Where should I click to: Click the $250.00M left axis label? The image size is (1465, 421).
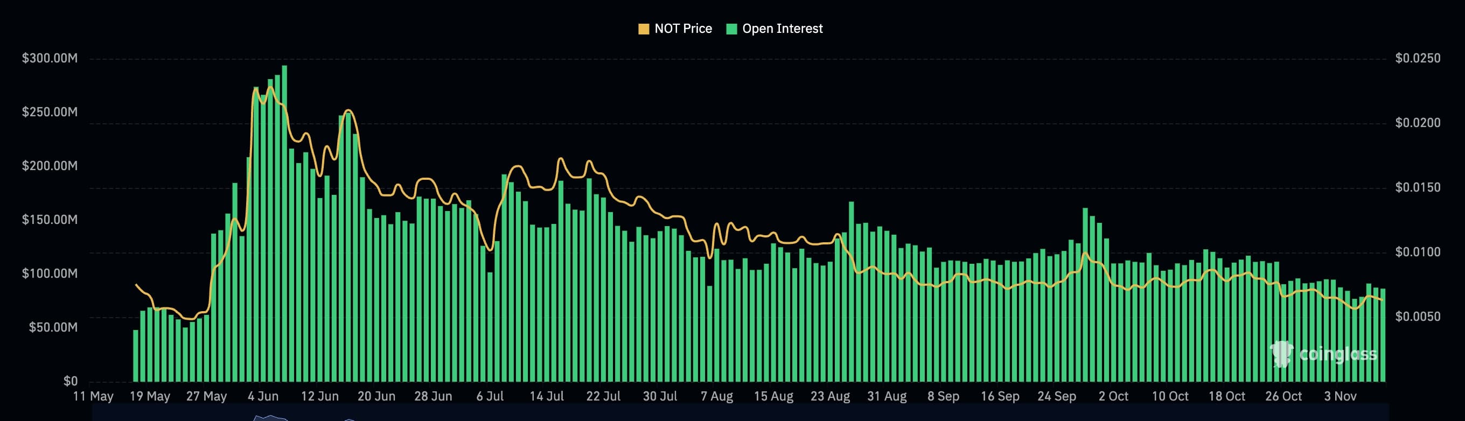[x=50, y=112]
